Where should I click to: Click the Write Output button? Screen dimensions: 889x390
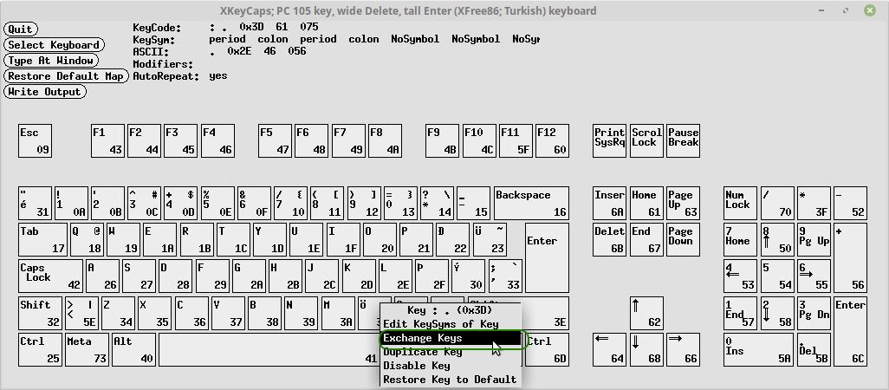[45, 92]
